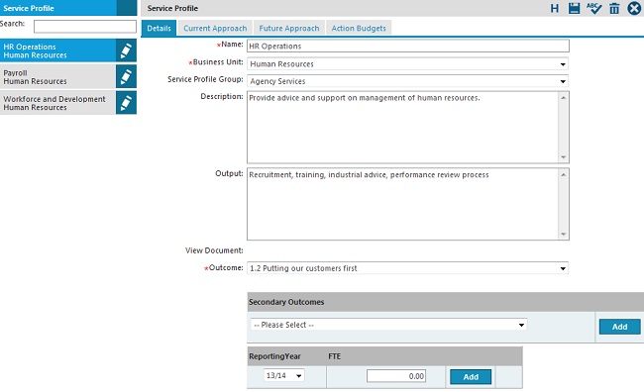Edit Workforce and Development pencil icon

pos(126,103)
